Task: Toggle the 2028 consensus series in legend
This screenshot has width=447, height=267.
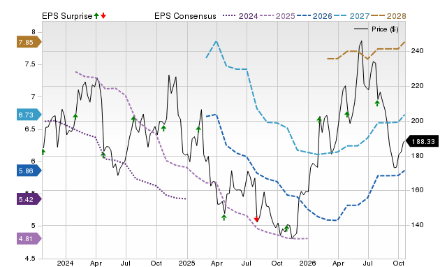Action: click(388, 16)
